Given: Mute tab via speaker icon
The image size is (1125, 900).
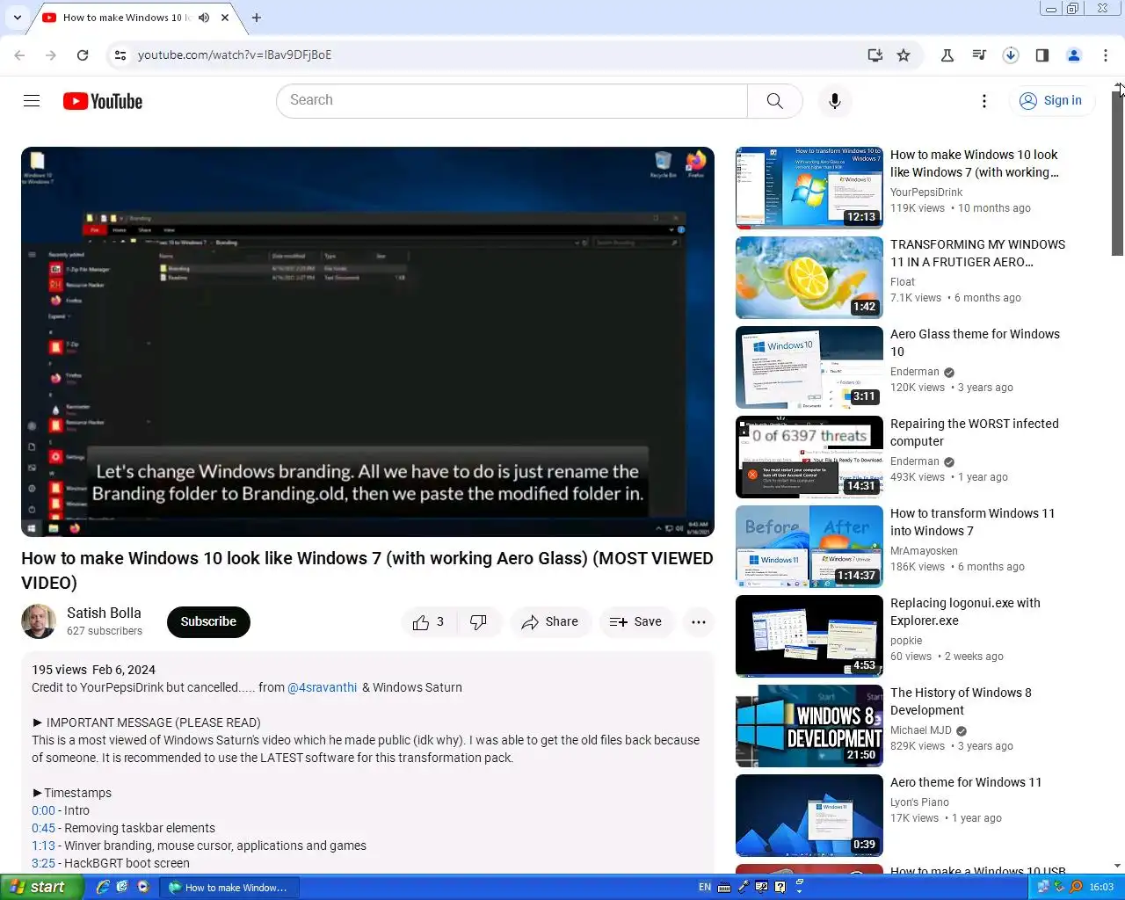Looking at the screenshot, I should (204, 18).
